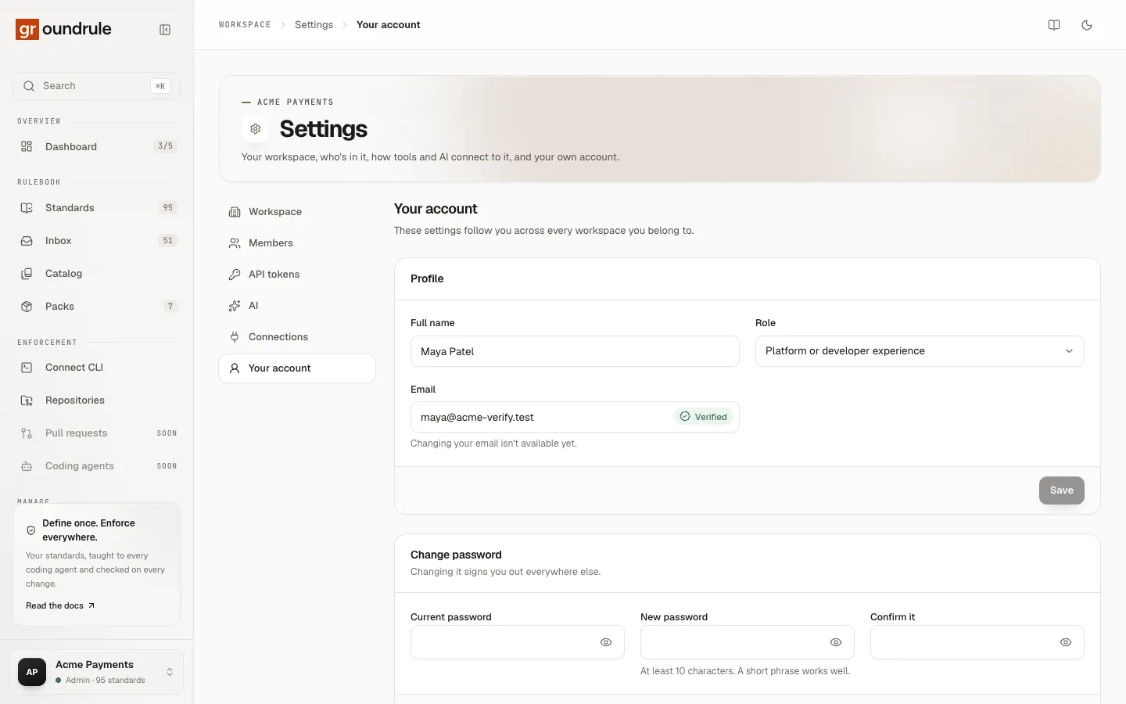Show the New password text
The width and height of the screenshot is (1126, 704).
click(836, 642)
